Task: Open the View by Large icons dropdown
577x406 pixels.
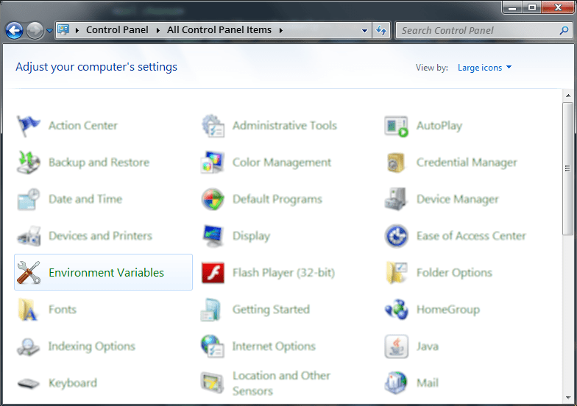Action: 484,68
